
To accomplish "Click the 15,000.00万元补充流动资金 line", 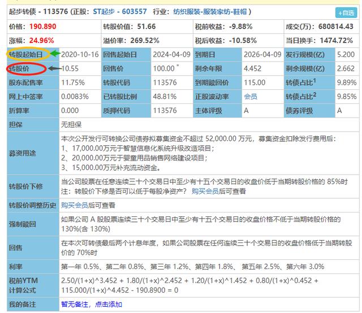I will (111, 167).
